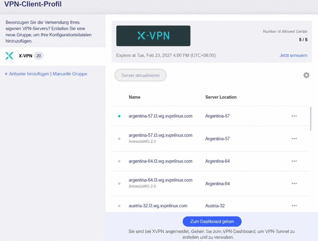318x241 pixels.
Task: Click the Bevorzugen Sie description paragraph
Action: (49, 32)
